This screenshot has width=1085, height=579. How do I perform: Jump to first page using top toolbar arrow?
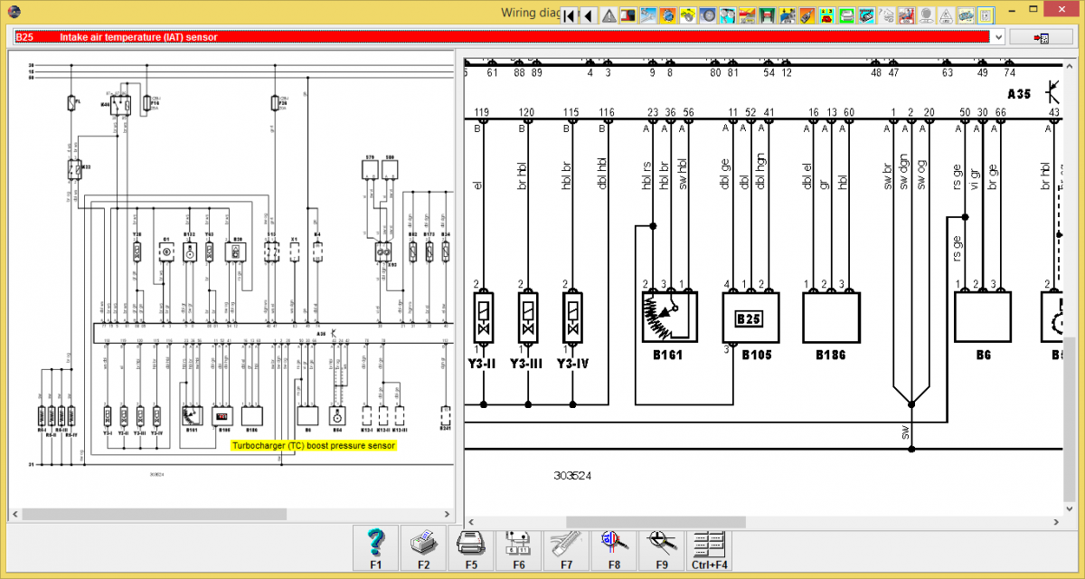pyautogui.click(x=569, y=15)
